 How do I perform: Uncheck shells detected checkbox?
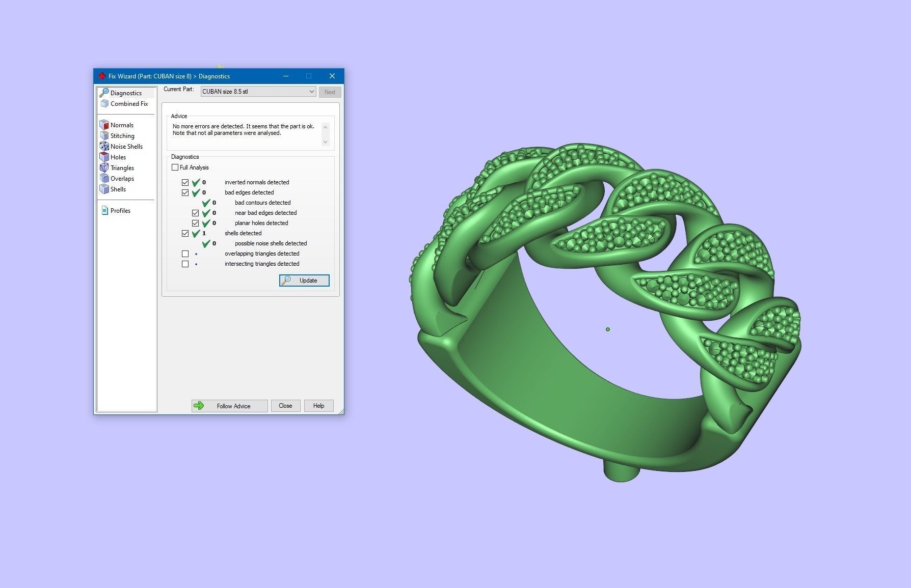[185, 233]
